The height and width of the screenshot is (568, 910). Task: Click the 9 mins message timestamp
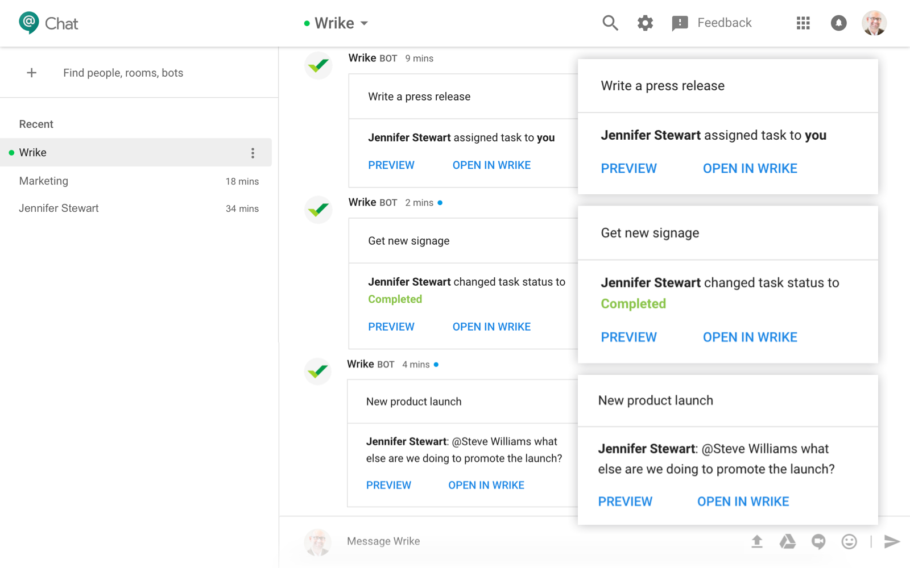coord(419,59)
